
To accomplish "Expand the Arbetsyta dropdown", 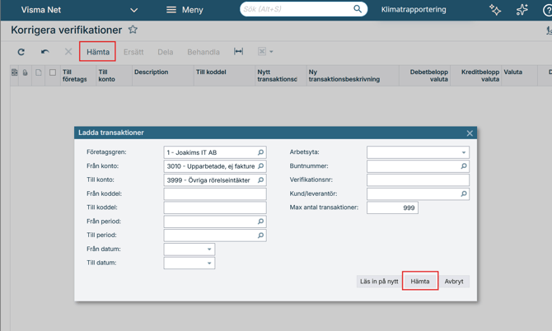I will point(464,152).
